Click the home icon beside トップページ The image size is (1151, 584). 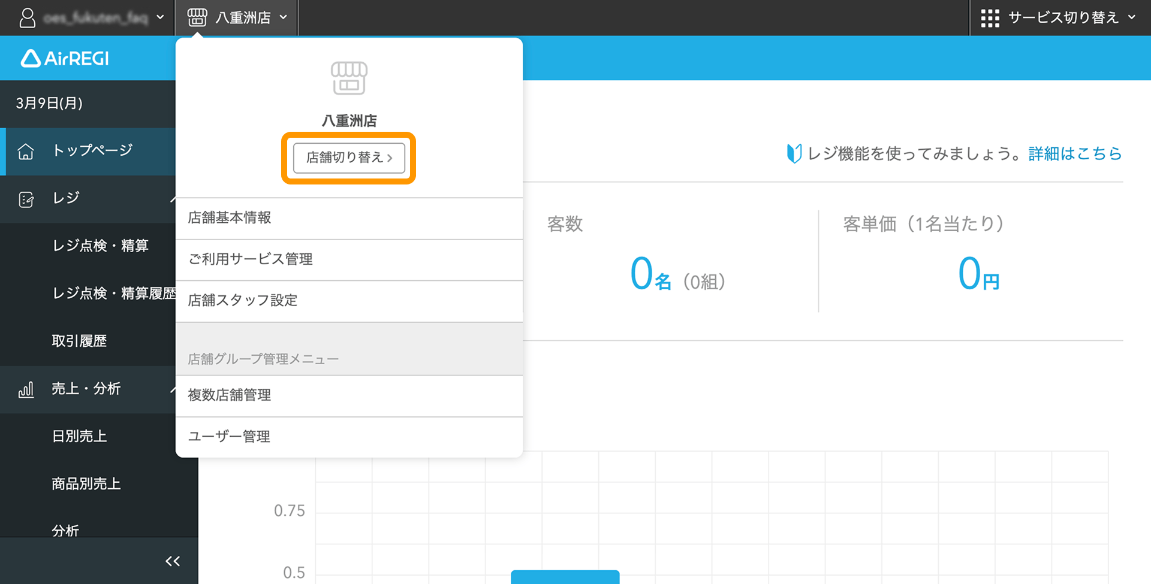point(26,151)
